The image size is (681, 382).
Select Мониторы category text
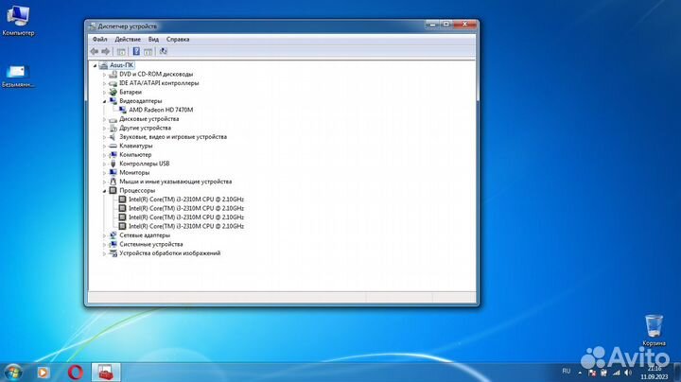134,173
